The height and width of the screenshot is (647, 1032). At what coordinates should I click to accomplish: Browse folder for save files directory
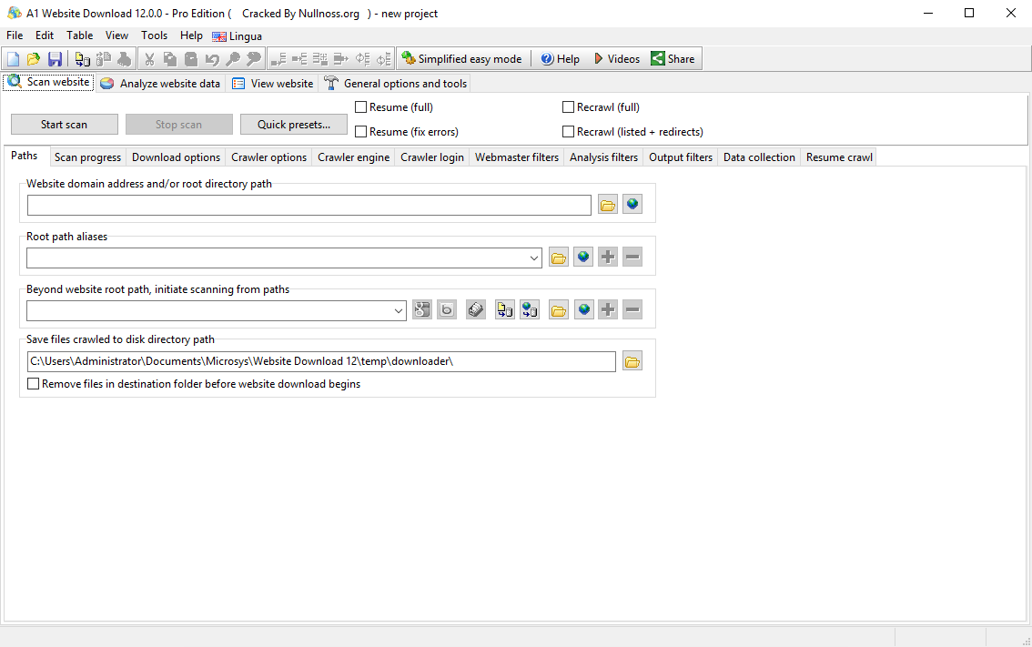[632, 361]
